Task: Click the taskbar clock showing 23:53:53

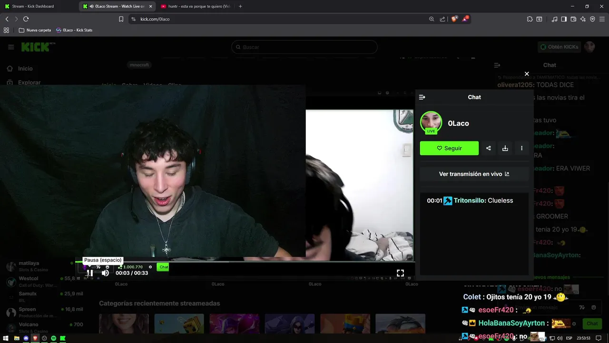Action: [x=583, y=338]
